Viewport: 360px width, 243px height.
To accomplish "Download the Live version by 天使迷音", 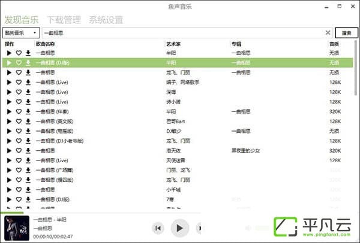I will tap(28, 160).
